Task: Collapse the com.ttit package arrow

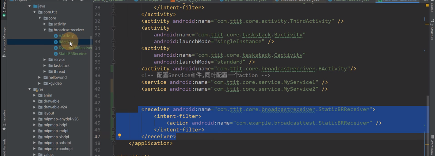Action: [35, 12]
